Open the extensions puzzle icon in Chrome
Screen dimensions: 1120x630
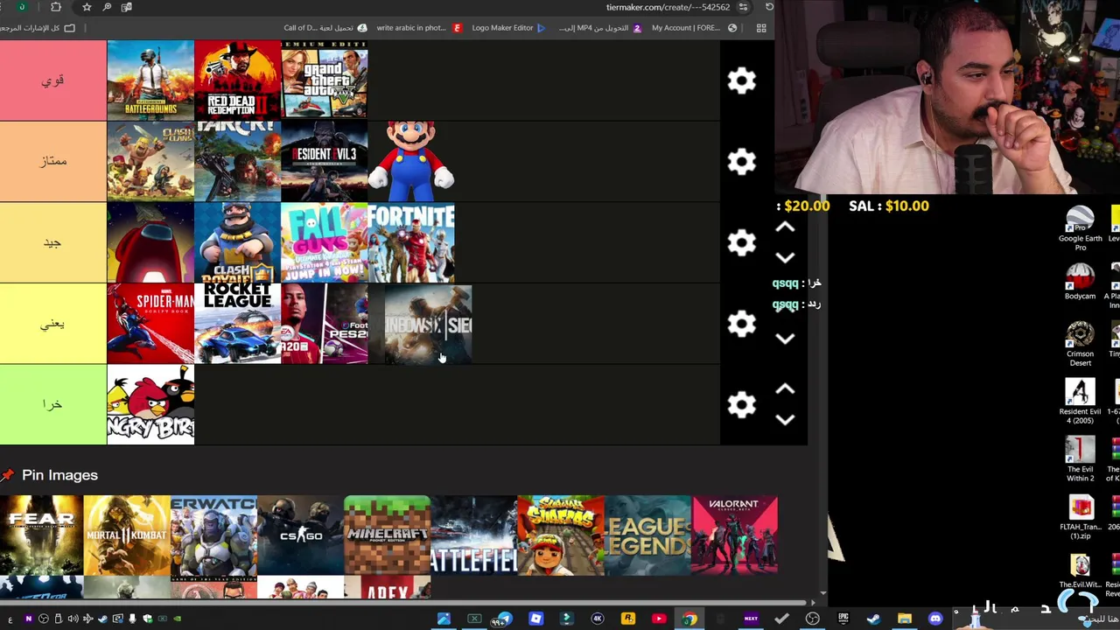click(56, 7)
